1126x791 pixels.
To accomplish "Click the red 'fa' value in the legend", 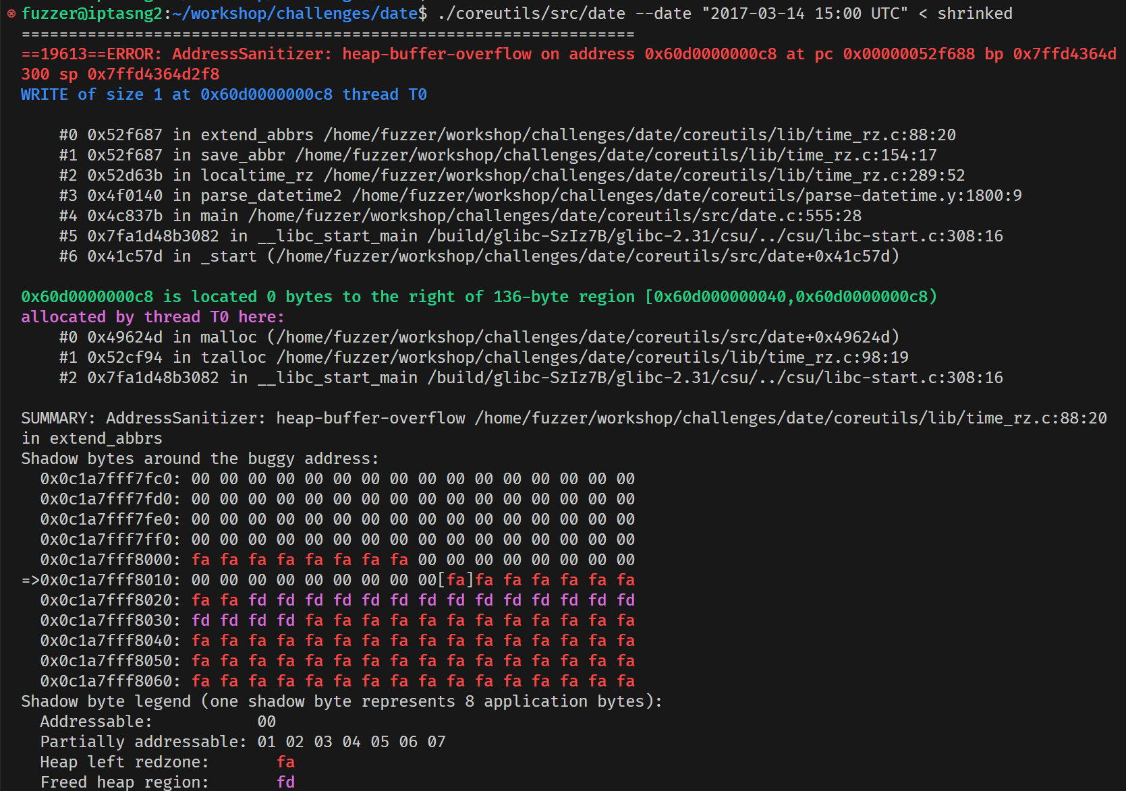I will coord(285,762).
